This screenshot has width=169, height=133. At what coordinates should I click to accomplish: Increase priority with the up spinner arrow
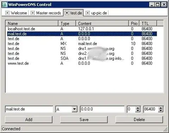(138, 108)
